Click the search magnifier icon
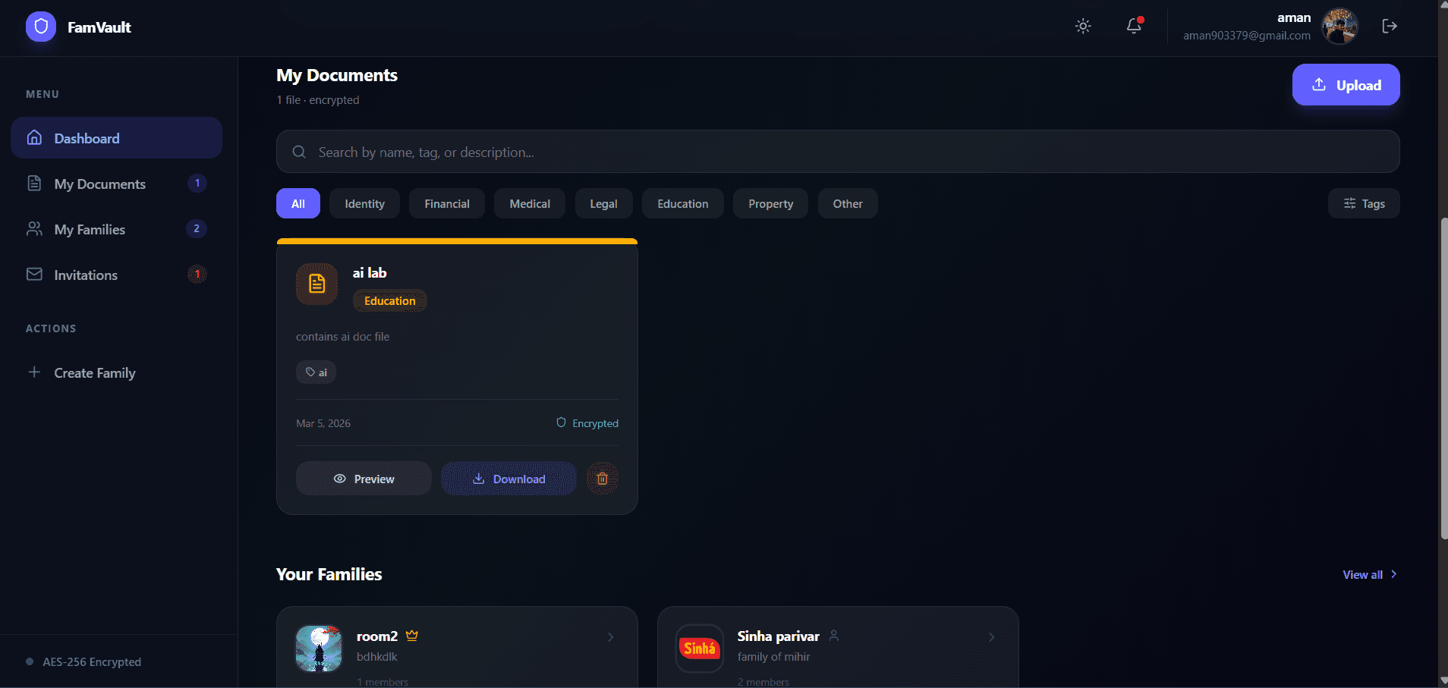Viewport: 1448px width, 688px height. pyautogui.click(x=299, y=152)
